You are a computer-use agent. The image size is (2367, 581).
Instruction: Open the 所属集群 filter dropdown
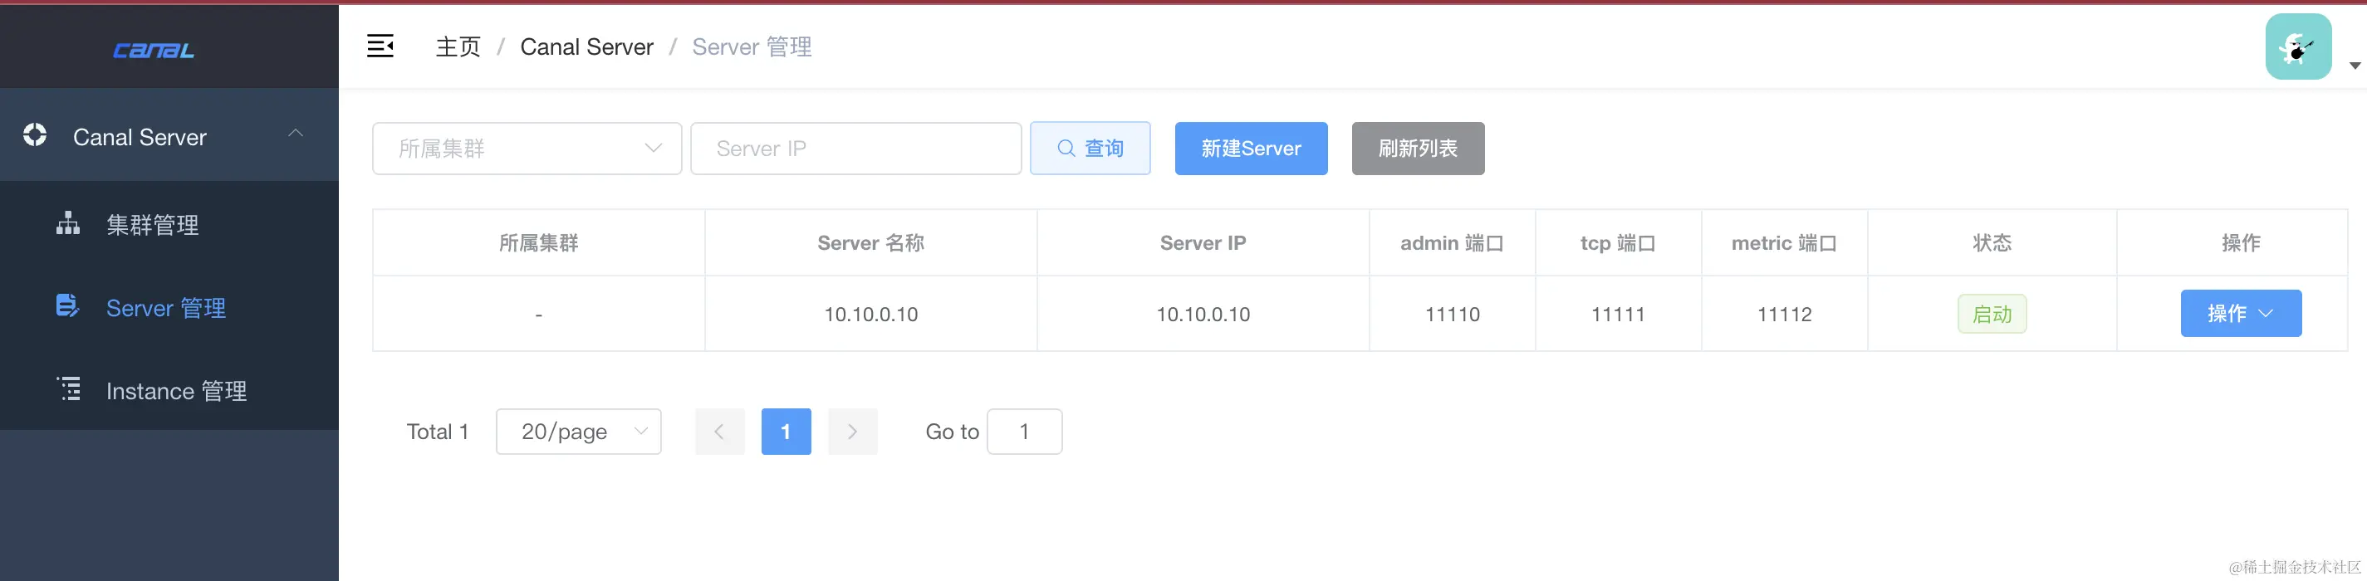pyautogui.click(x=527, y=149)
